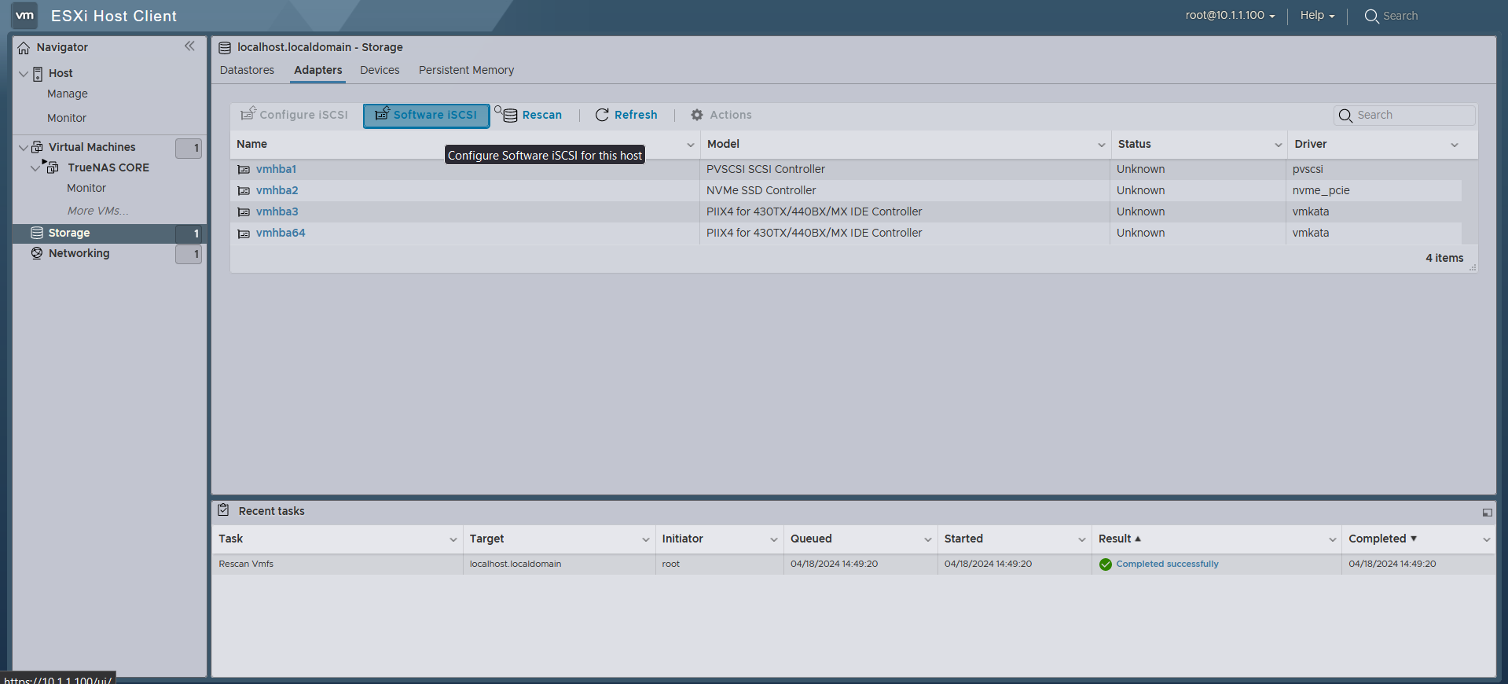Click the Navigator home icon
1508x684 pixels.
pos(24,48)
